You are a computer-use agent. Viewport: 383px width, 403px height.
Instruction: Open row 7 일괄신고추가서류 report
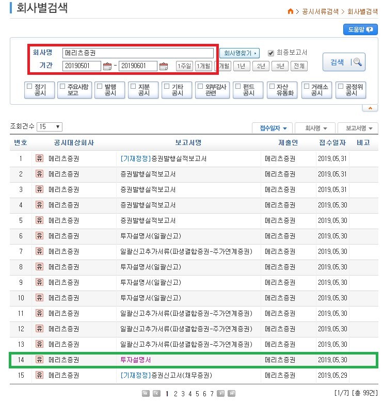click(186, 251)
